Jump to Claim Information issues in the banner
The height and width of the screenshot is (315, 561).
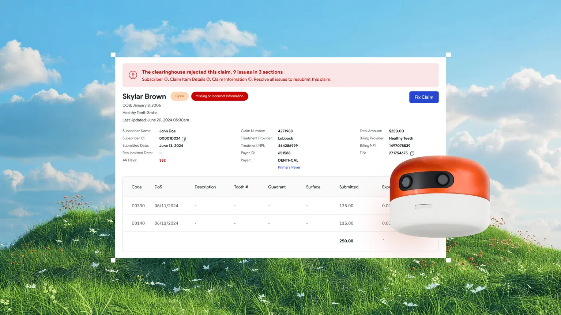[229, 79]
